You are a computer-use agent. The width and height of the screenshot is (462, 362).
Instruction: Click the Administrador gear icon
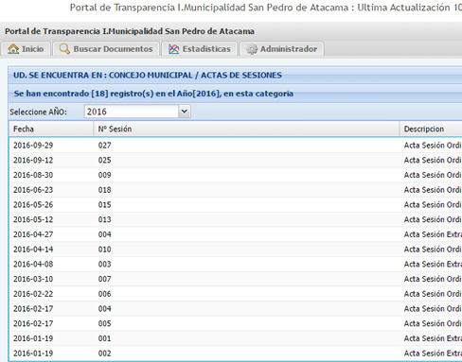tap(252, 49)
